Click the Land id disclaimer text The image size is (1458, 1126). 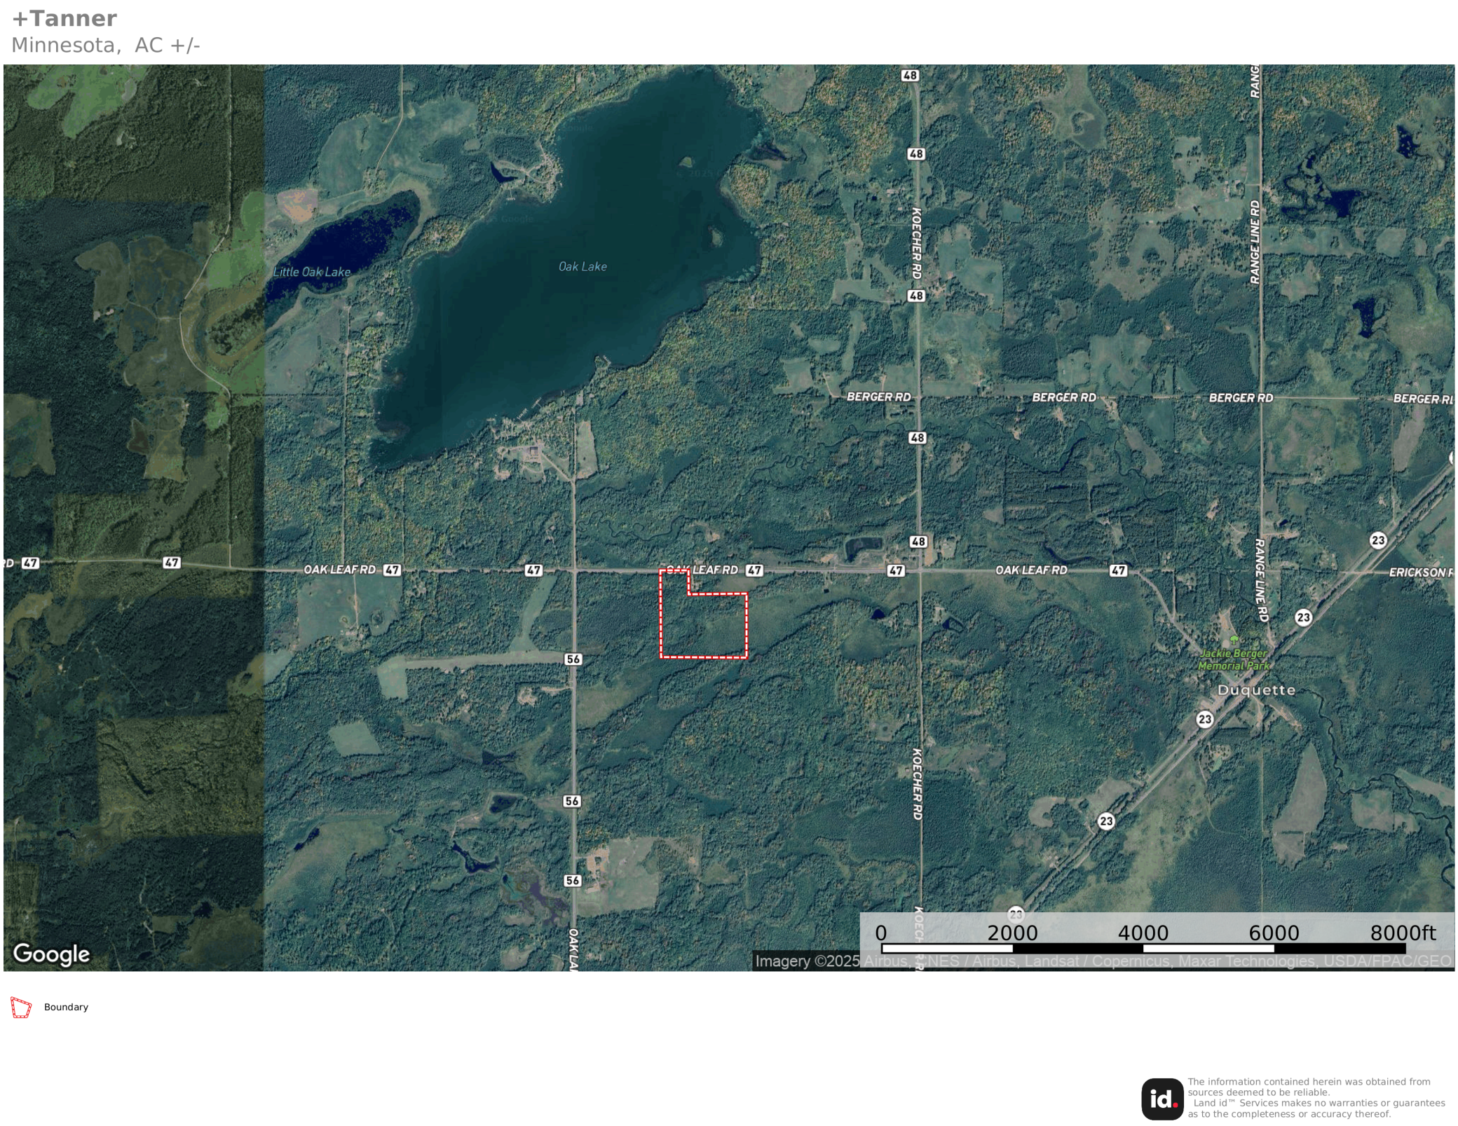(1316, 1098)
